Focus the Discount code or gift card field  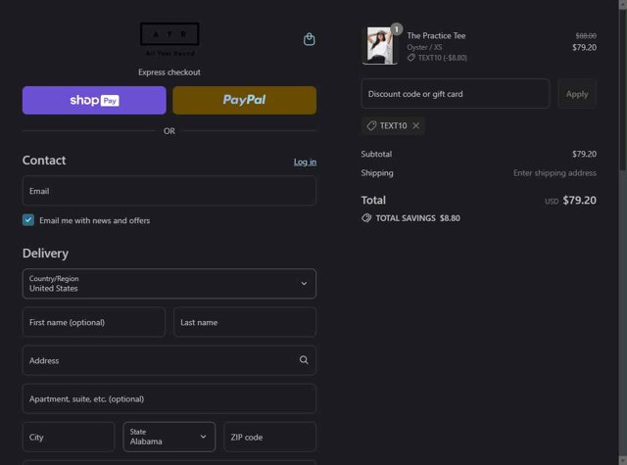tap(455, 94)
